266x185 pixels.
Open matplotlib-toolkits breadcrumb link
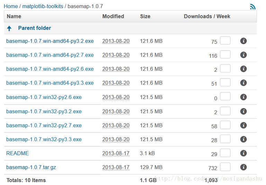coord(43,7)
